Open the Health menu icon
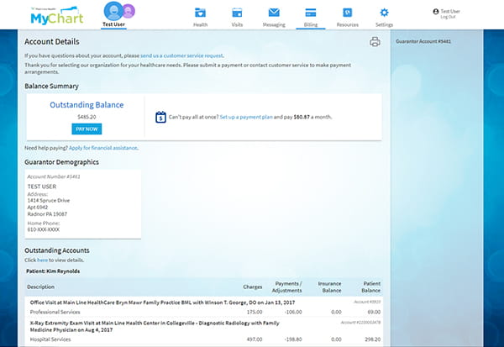Viewport: 504px width, 347px height. pyautogui.click(x=201, y=13)
